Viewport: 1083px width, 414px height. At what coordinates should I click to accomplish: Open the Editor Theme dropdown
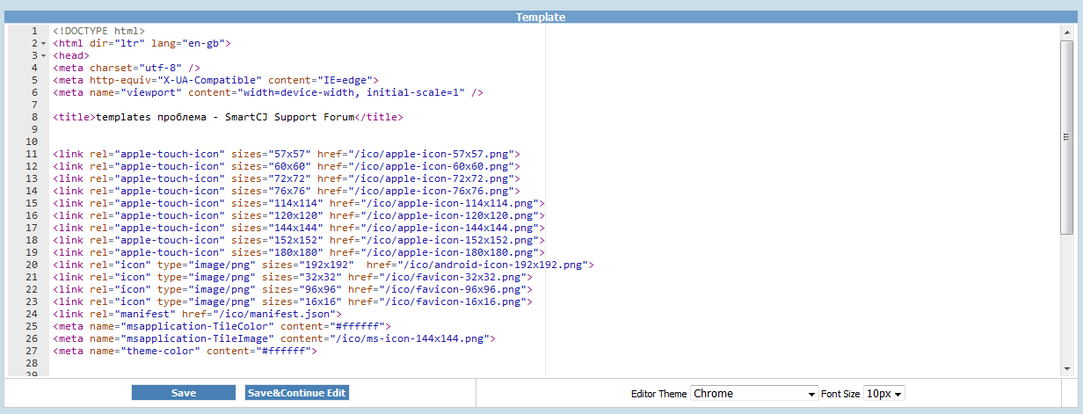click(x=755, y=394)
